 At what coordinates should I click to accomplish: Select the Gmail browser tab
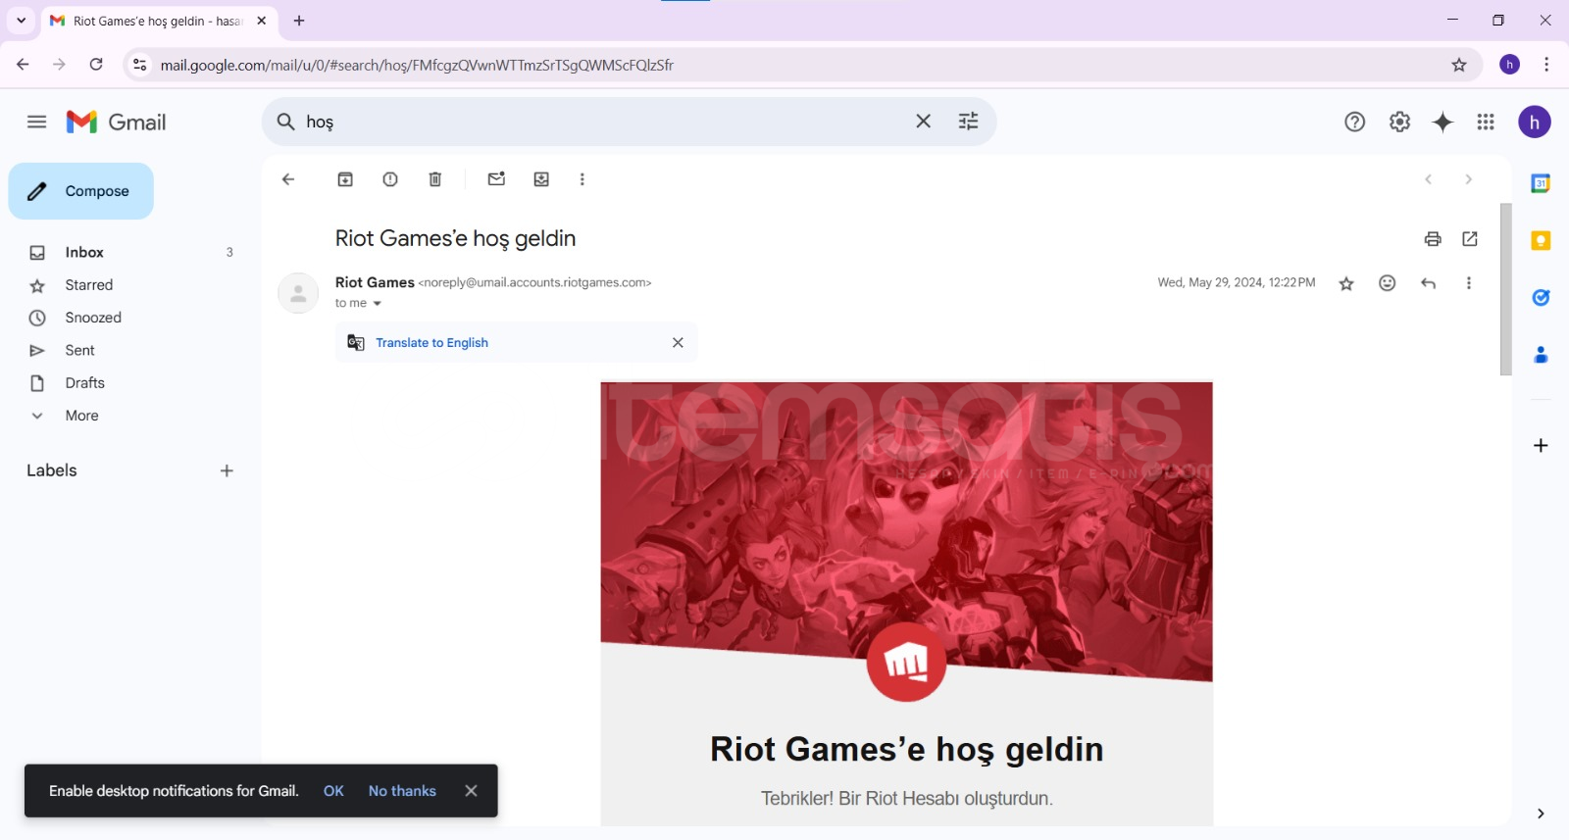point(159,21)
